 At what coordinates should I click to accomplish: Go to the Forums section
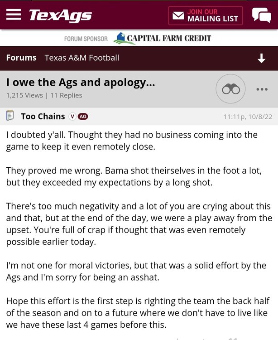pos(21,58)
